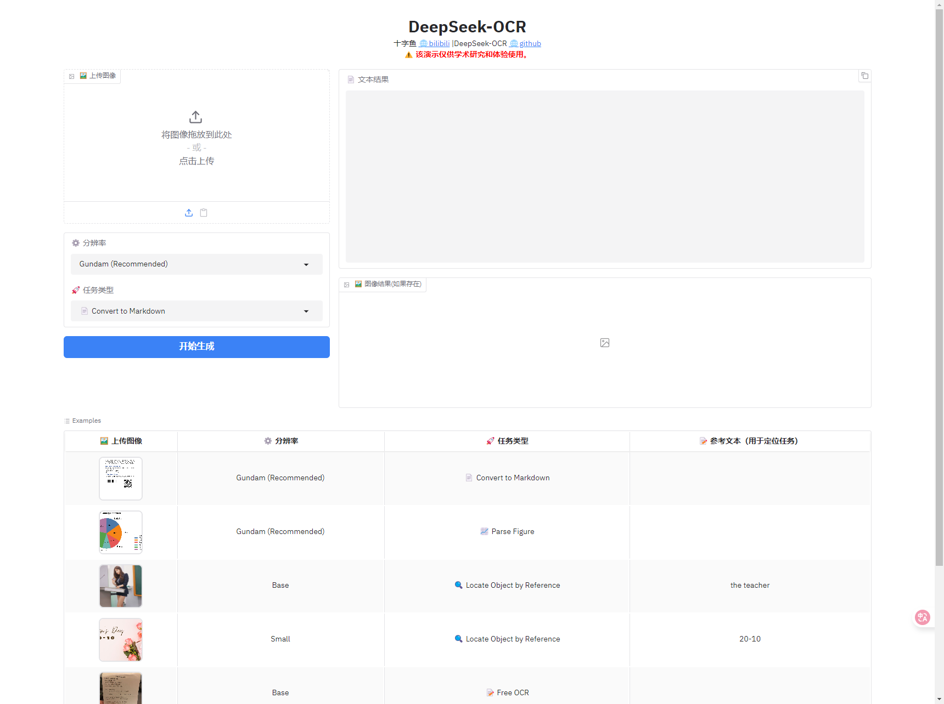The image size is (944, 704).
Task: Click the 文本结果 text output area
Action: tap(604, 176)
